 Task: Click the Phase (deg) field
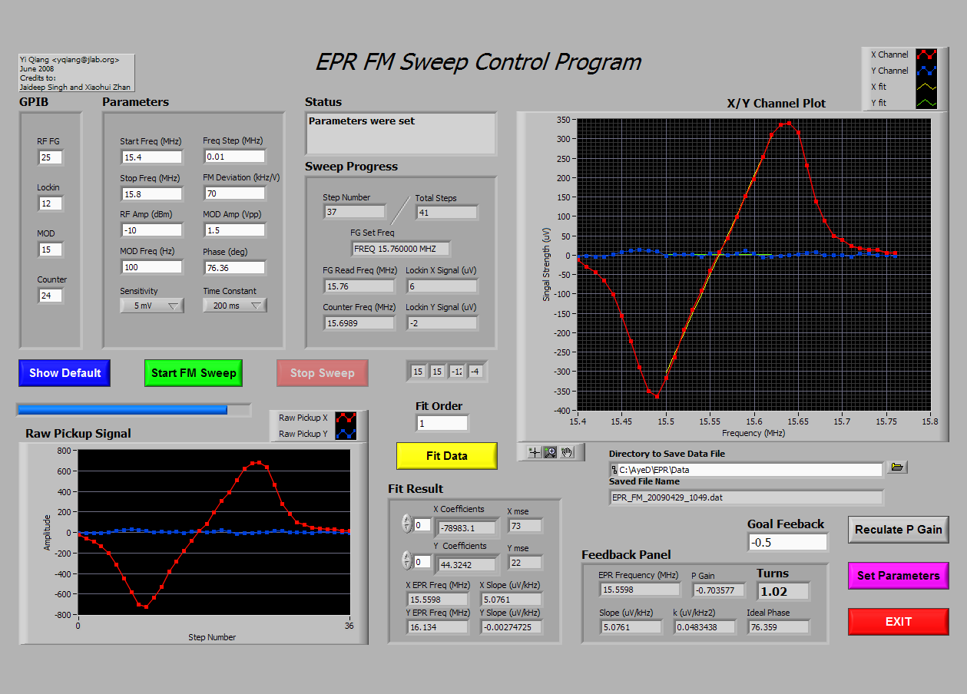click(234, 268)
